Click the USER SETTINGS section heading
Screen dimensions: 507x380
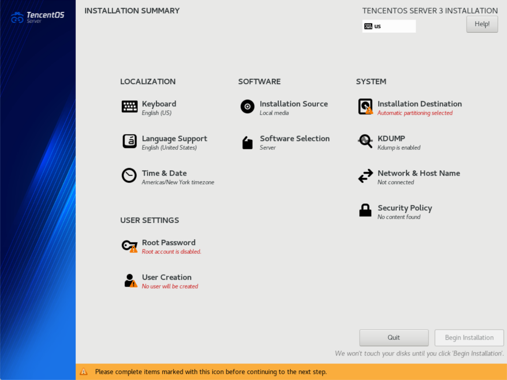tap(149, 220)
